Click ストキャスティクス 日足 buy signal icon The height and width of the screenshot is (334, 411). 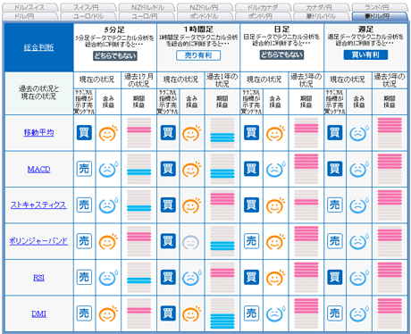(x=251, y=205)
